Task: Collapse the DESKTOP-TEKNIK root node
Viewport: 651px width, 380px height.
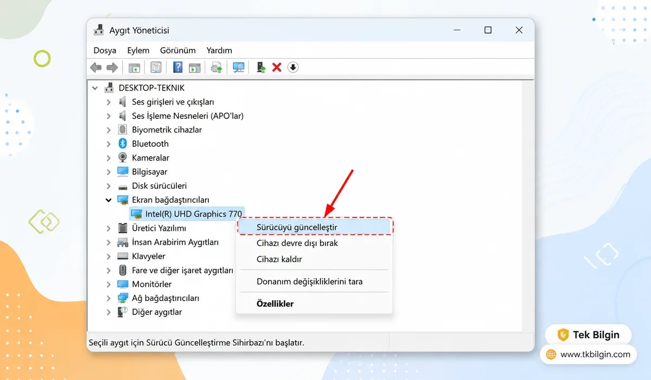Action: (x=95, y=88)
